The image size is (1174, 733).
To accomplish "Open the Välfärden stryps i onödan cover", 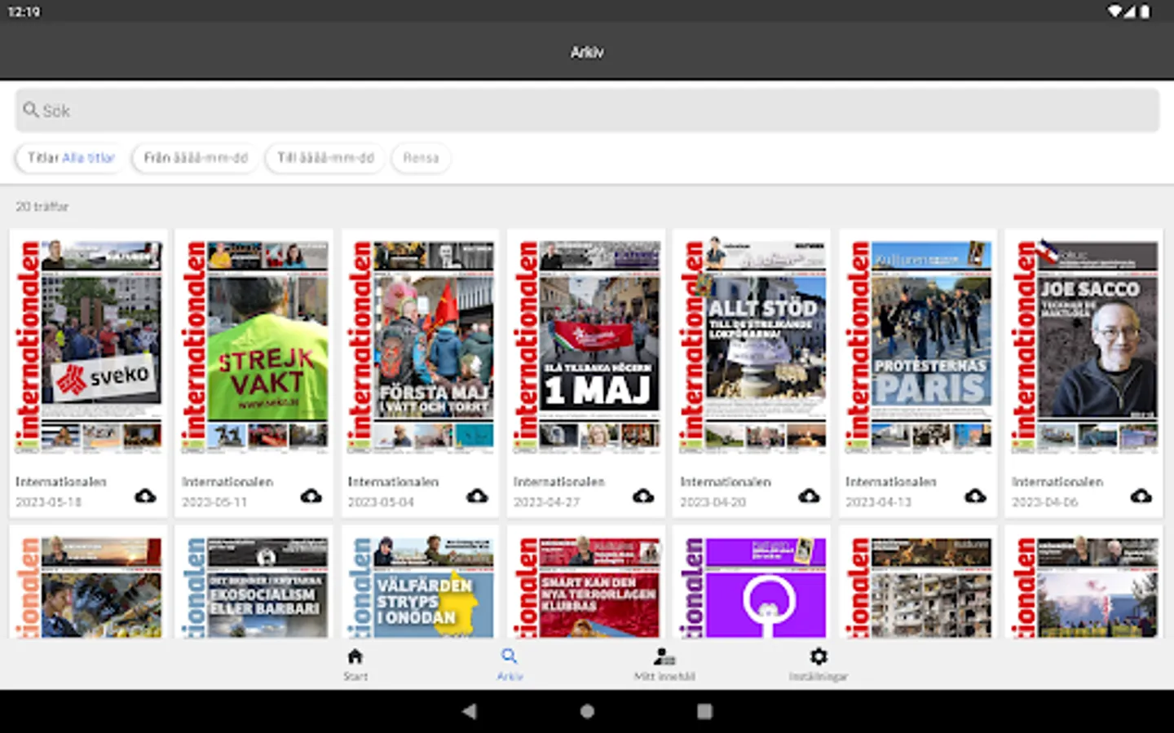I will tap(421, 586).
